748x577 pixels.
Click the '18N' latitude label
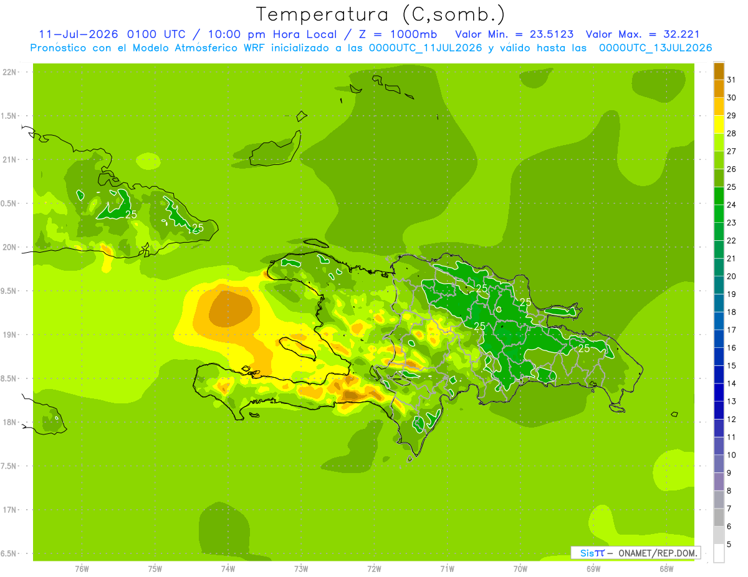pyautogui.click(x=9, y=423)
